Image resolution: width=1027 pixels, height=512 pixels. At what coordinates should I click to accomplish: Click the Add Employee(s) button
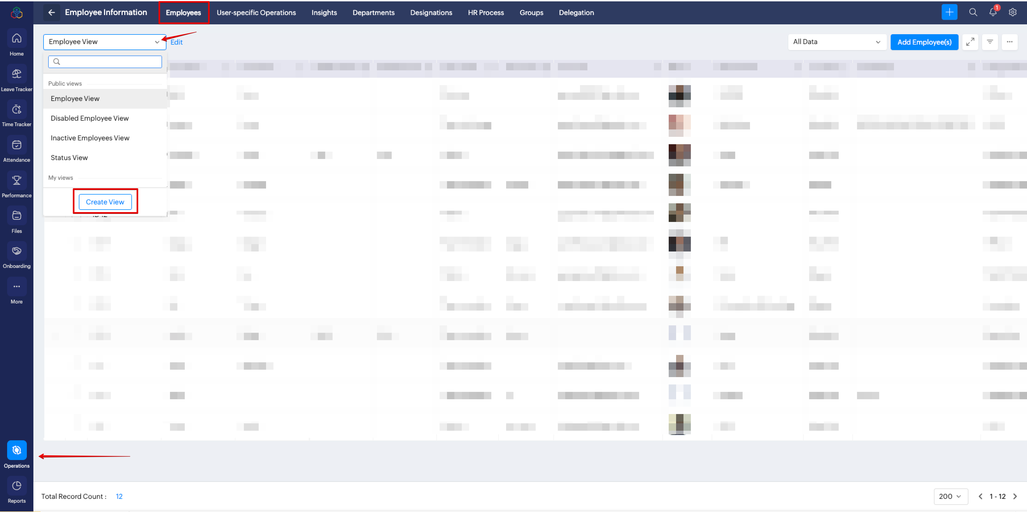pos(924,42)
